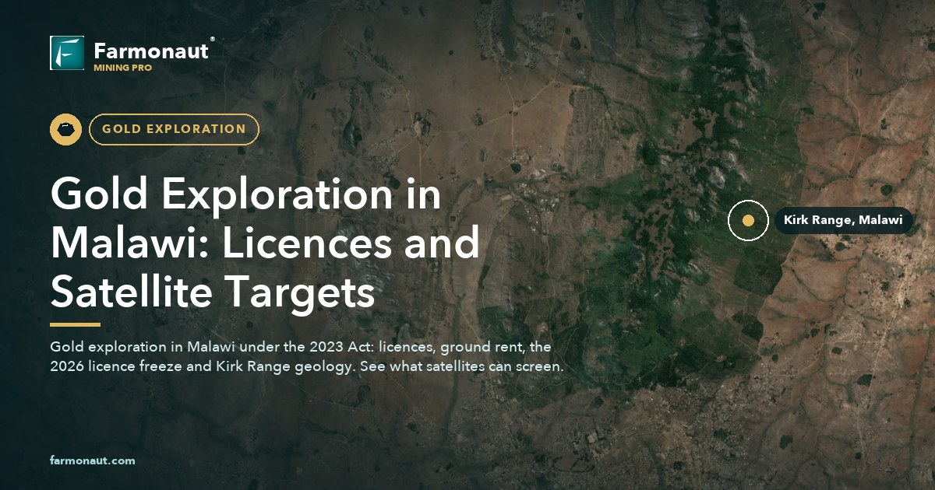Click the description paragraph about 2023 Act
The height and width of the screenshot is (490, 935).
click(x=306, y=356)
